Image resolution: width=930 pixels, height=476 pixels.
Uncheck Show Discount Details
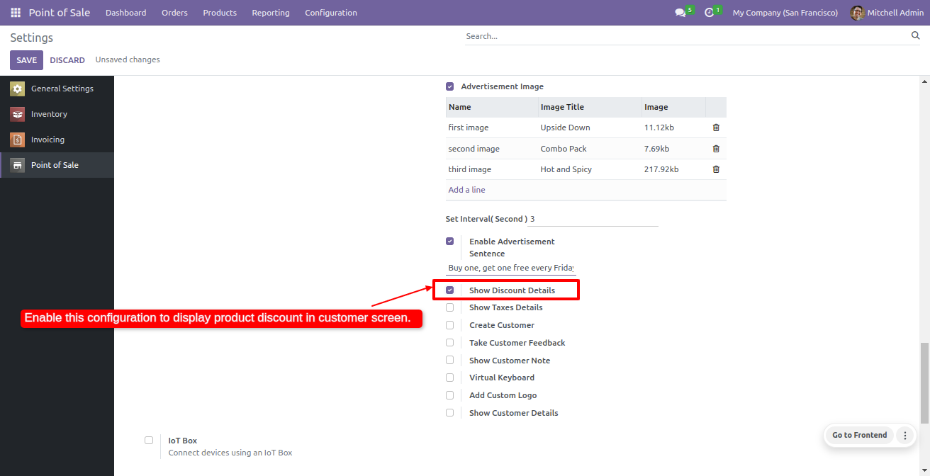[449, 290]
